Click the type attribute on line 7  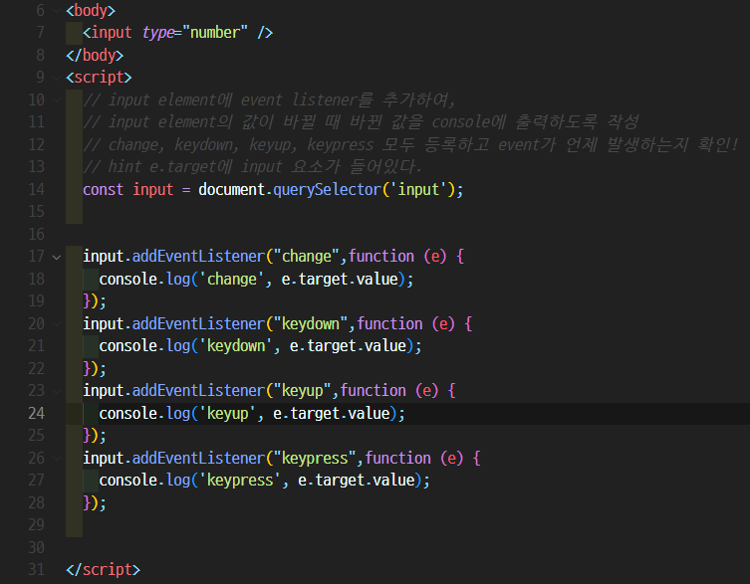[158, 33]
